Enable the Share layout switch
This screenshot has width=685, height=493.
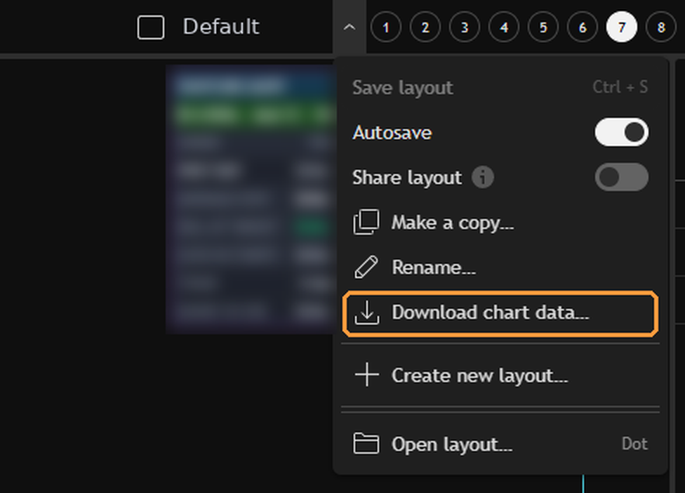pyautogui.click(x=621, y=177)
